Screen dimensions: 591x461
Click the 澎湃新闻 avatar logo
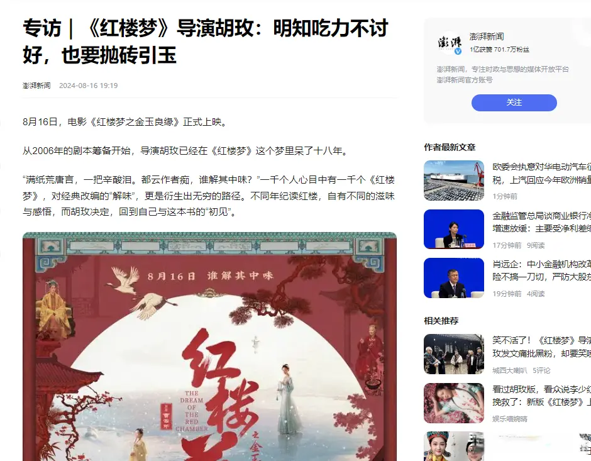[x=450, y=43]
